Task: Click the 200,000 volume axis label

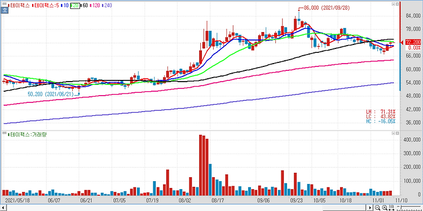Action: [412, 167]
